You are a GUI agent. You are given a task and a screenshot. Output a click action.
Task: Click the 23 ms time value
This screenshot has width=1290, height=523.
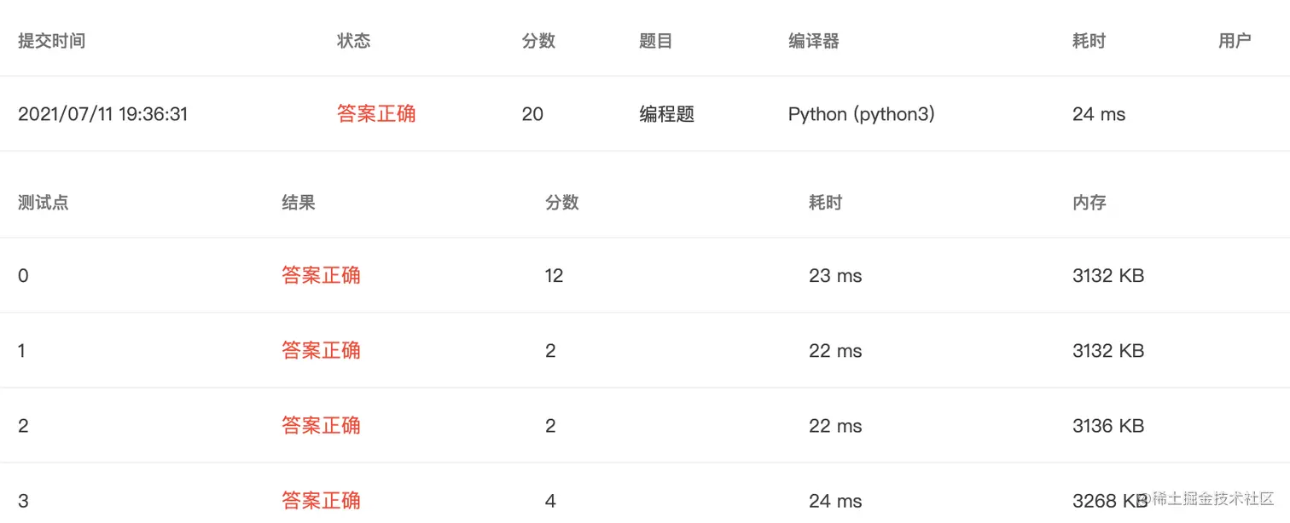pos(835,276)
